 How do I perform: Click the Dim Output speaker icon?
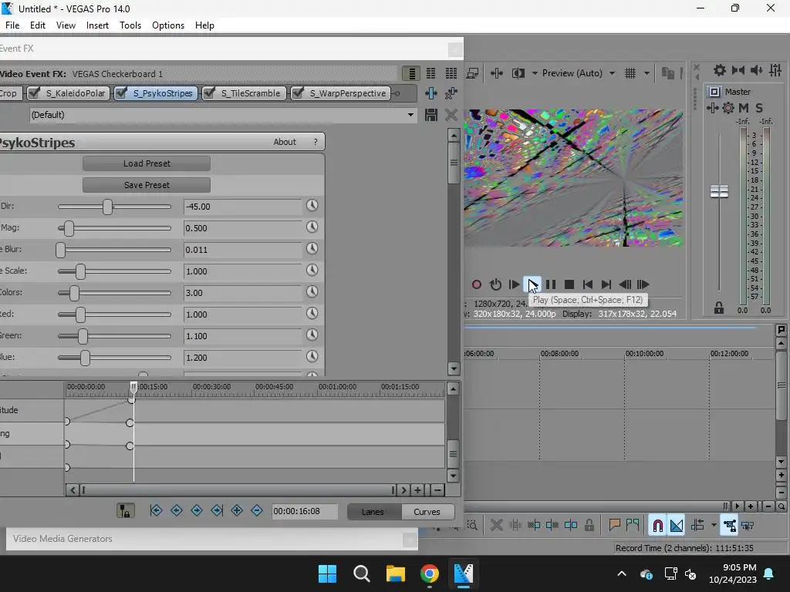[x=756, y=70]
